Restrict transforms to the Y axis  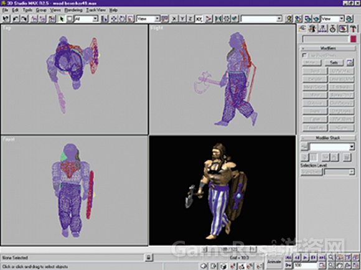[182, 19]
